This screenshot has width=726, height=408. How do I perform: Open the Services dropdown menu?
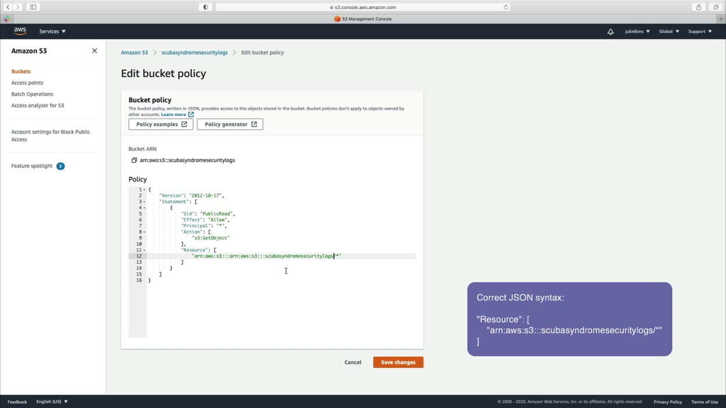52,31
